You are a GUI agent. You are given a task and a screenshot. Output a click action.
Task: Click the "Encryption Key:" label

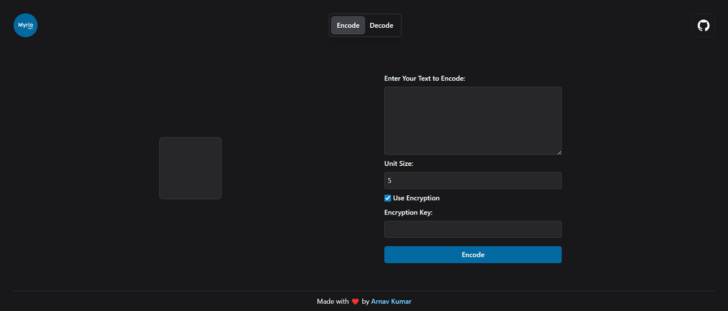coord(408,212)
